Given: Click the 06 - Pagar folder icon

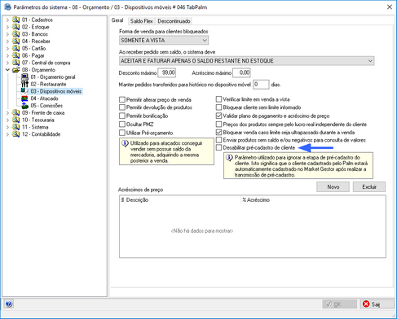Looking at the screenshot, I should 16,55.
